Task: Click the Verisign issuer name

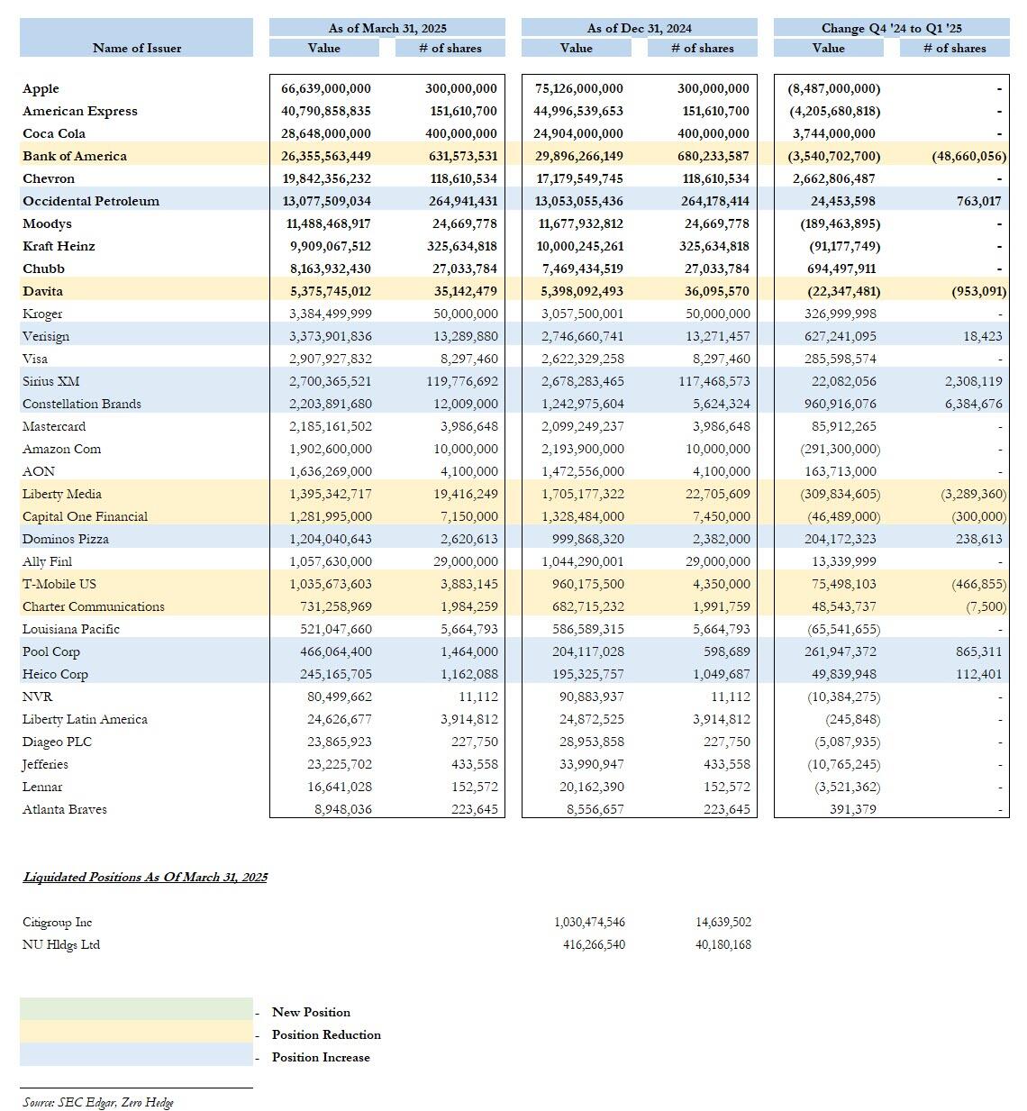Action: coord(46,336)
